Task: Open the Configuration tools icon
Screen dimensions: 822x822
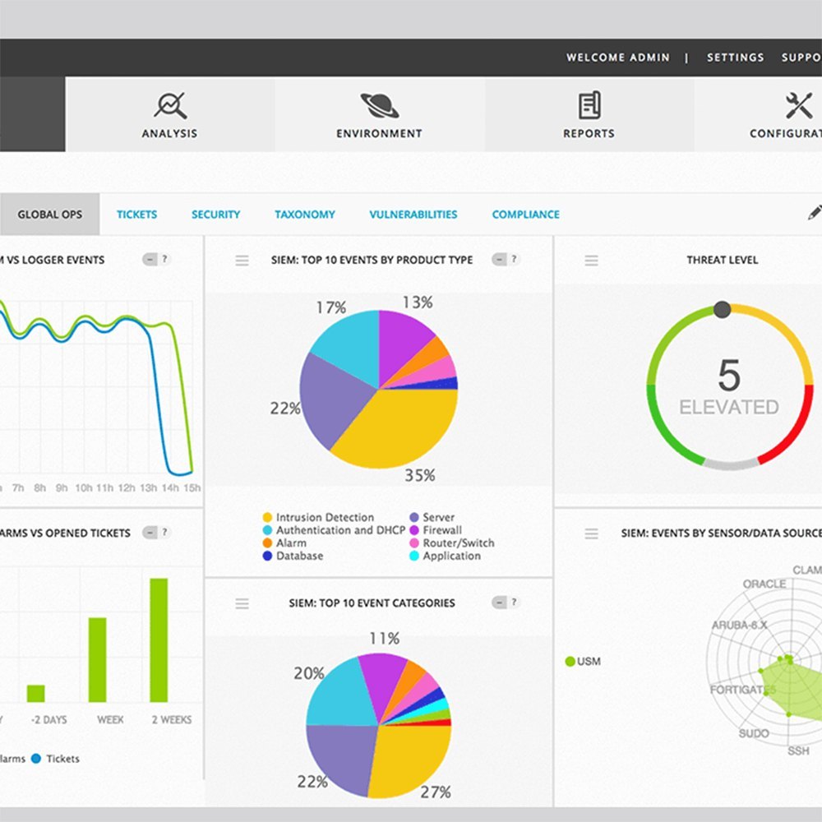Action: (x=798, y=105)
